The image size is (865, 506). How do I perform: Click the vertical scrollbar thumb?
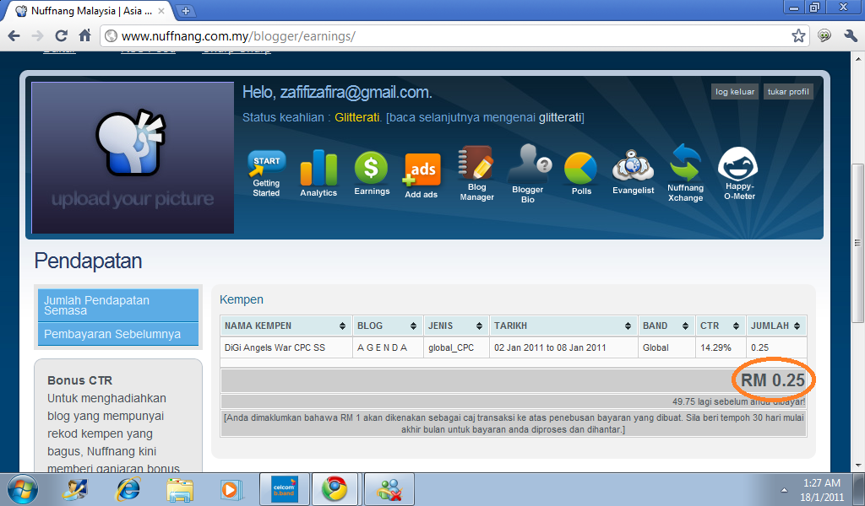(x=858, y=242)
